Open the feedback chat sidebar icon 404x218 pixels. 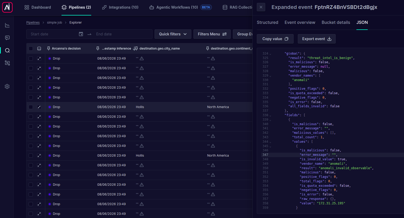pos(7,38)
